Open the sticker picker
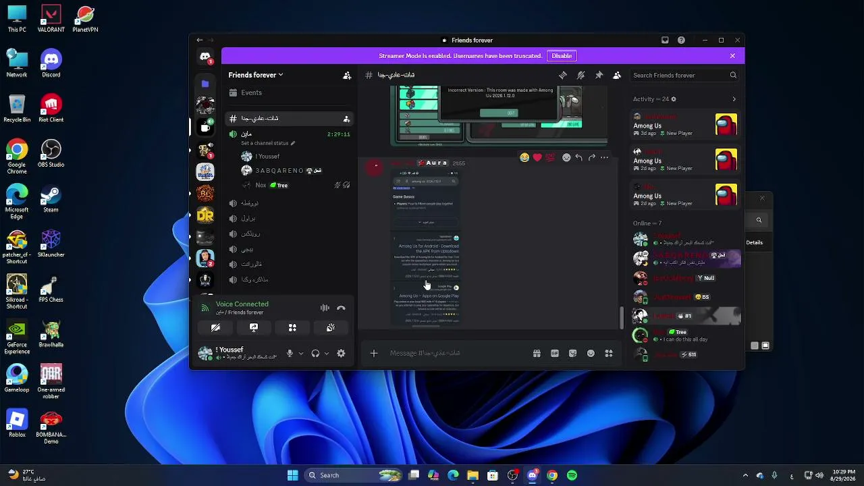The height and width of the screenshot is (486, 864). click(572, 353)
